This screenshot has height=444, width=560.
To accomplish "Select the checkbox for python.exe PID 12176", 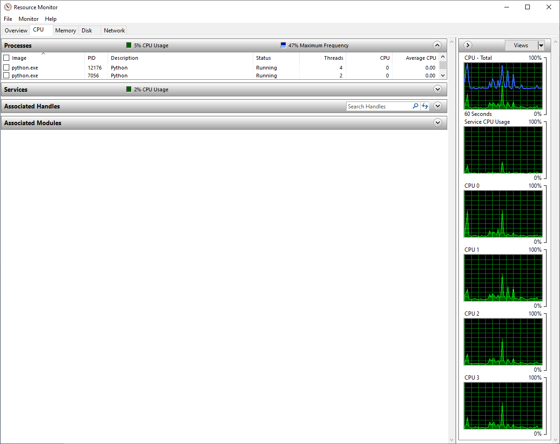I will (x=6, y=67).
